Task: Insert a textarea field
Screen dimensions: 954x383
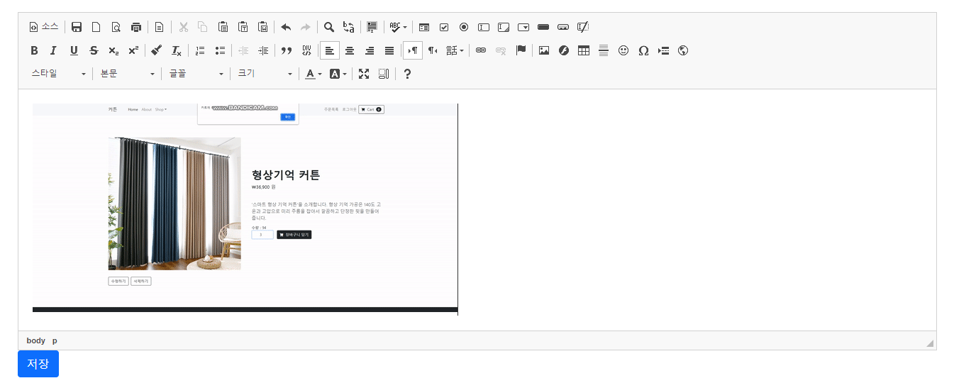Action: [x=504, y=27]
